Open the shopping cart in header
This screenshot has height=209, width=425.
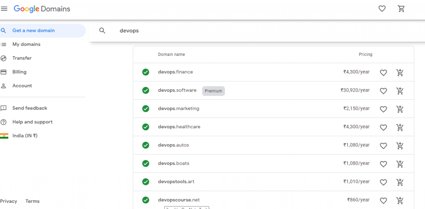(401, 9)
